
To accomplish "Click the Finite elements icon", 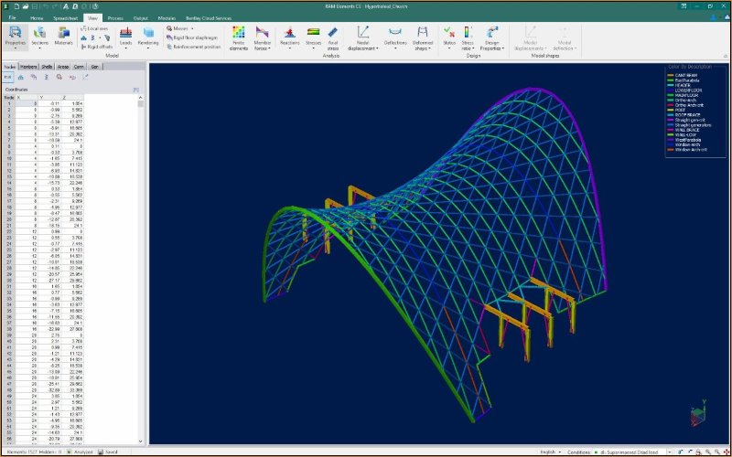I will click(237, 34).
